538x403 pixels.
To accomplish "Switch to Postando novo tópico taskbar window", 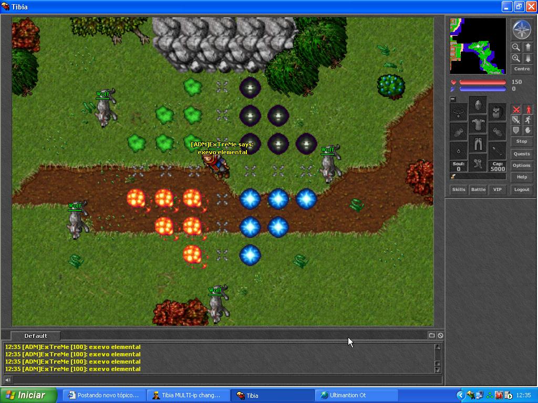I will [105, 396].
